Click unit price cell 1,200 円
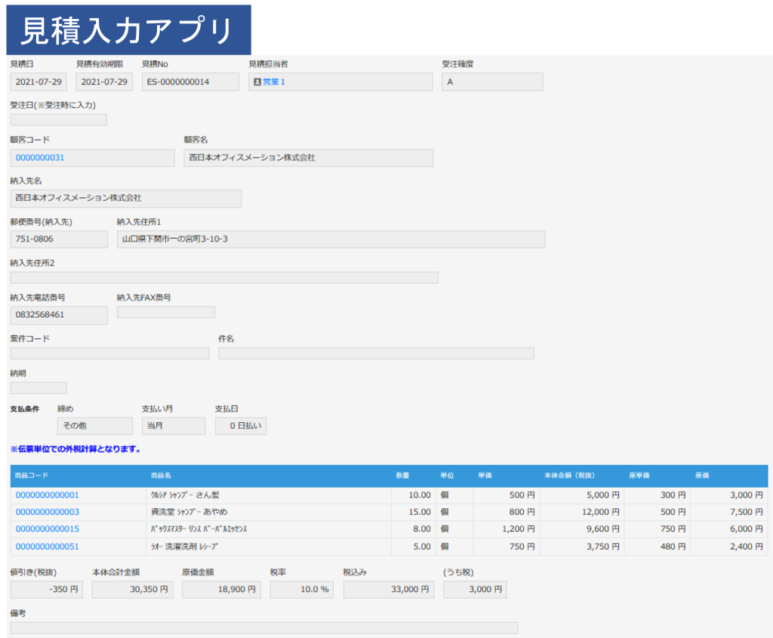This screenshot has height=638, width=773. 507,529
